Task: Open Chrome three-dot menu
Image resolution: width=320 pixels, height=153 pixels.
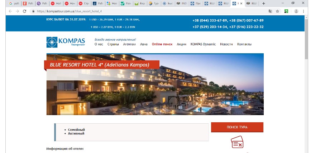Action: pyautogui.click(x=304, y=11)
